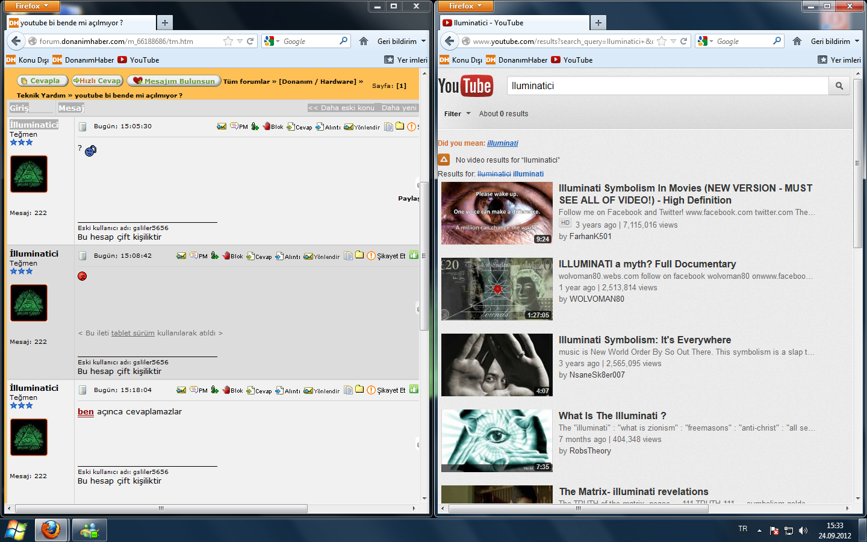
Task: Click the yellow folder icon in the 15:18:04 post
Action: pyautogui.click(x=359, y=390)
